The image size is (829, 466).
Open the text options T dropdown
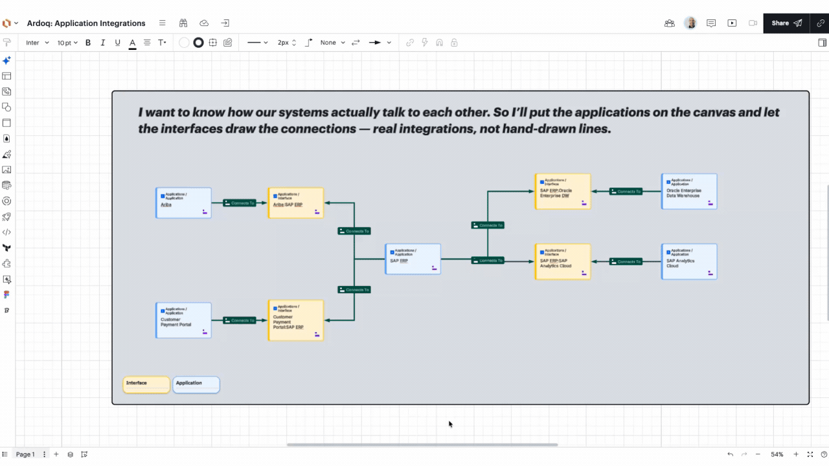[162, 43]
